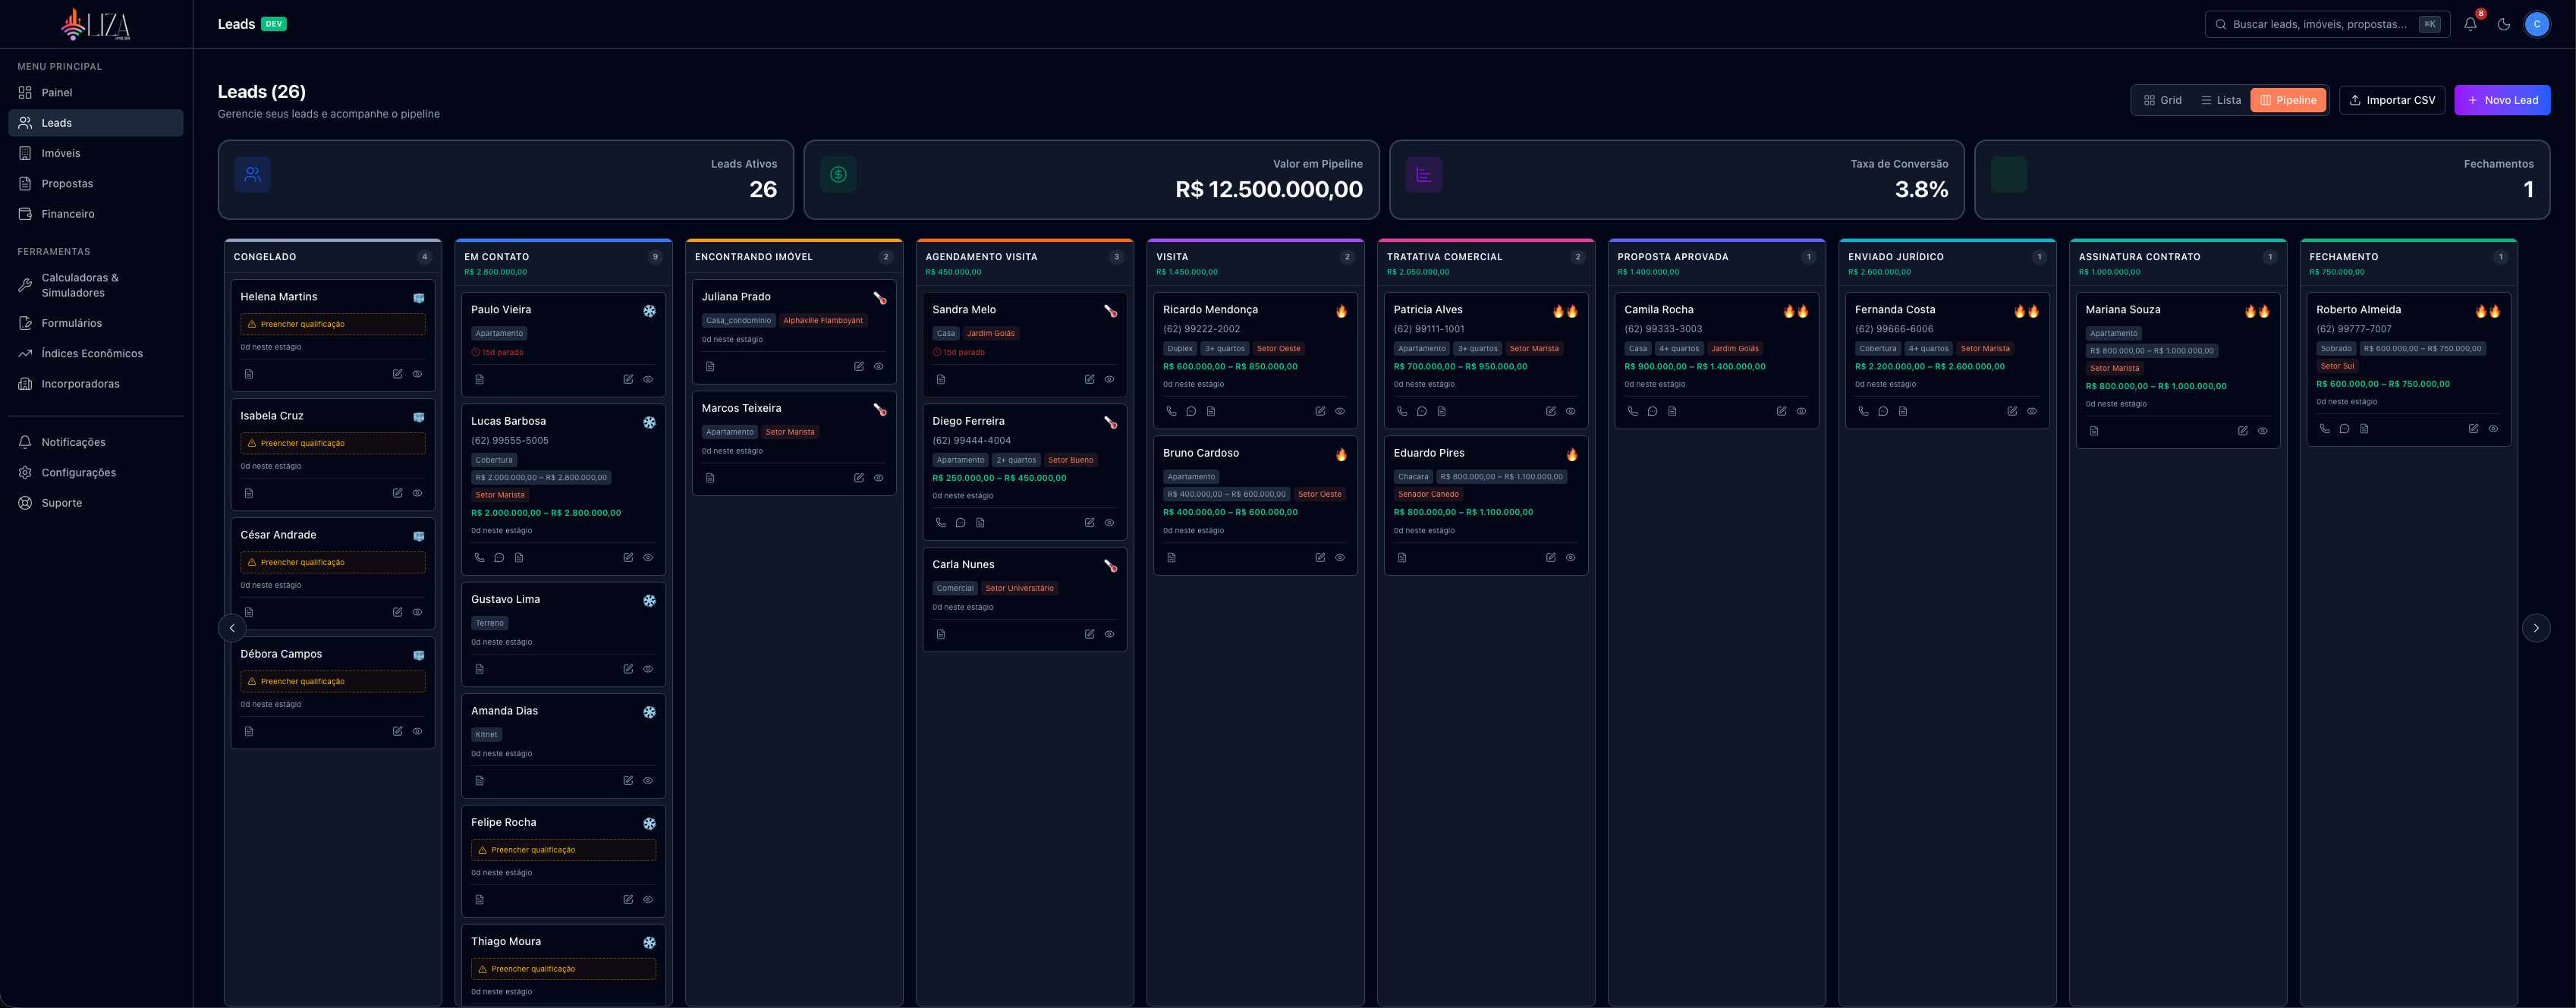Open Configurações settings
The height and width of the screenshot is (1008, 2576).
point(96,473)
